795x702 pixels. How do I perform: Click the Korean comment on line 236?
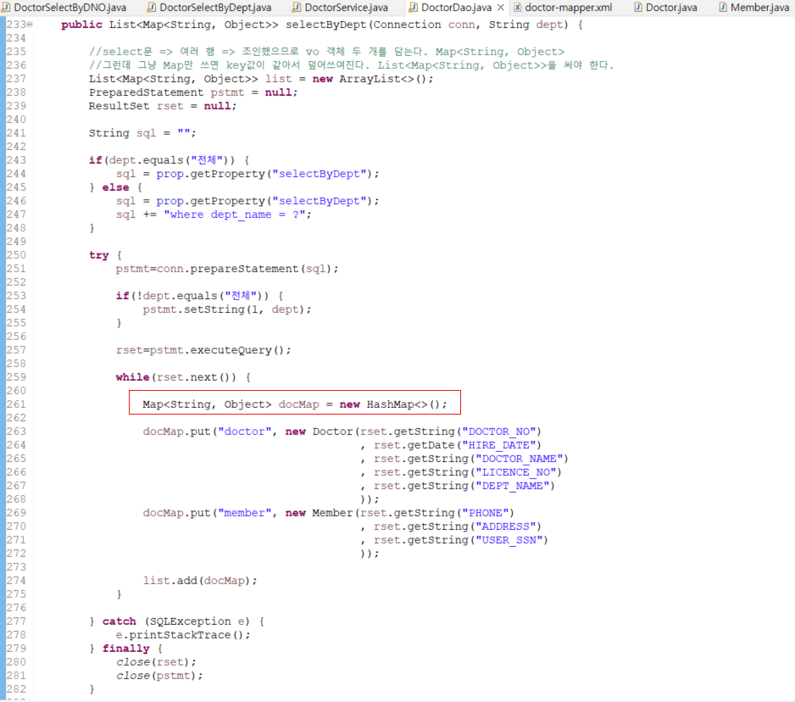[352, 65]
